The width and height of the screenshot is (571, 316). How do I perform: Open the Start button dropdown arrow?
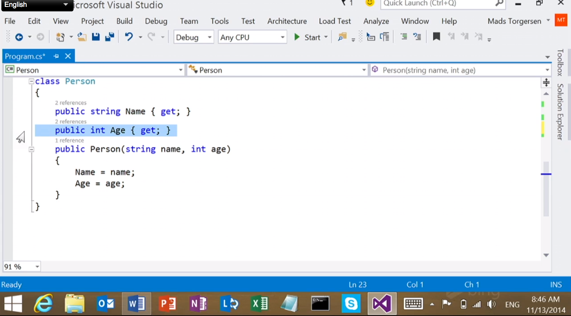pos(326,37)
